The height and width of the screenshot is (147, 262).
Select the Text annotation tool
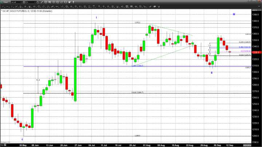[99, 7]
